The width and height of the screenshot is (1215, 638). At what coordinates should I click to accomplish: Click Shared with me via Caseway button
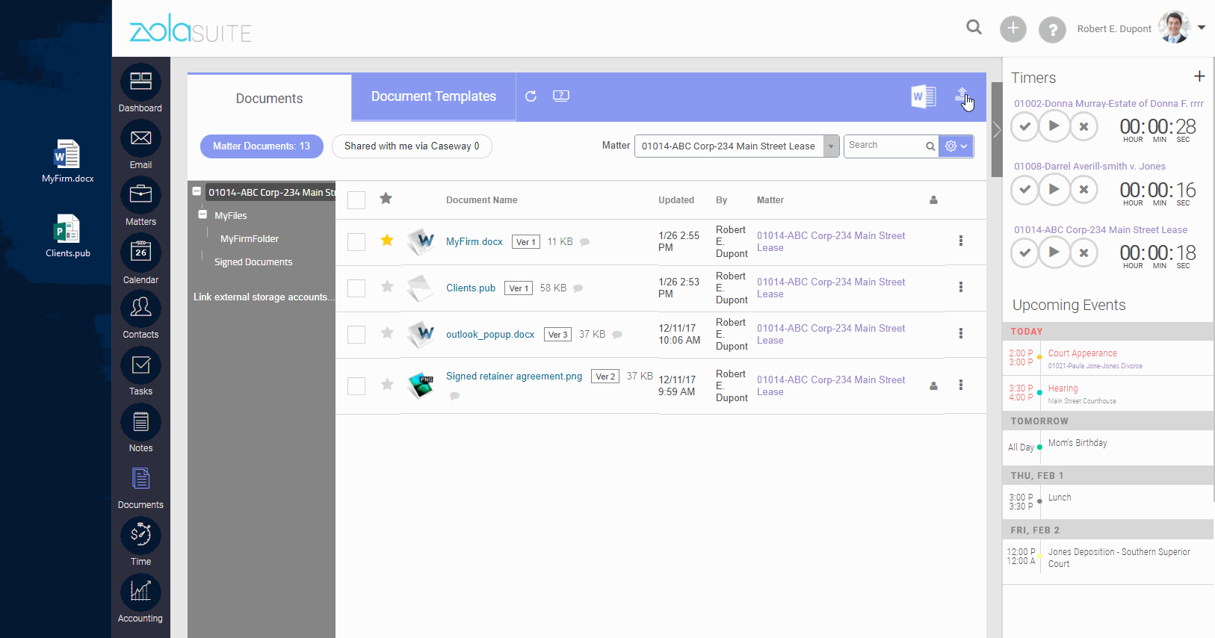click(412, 146)
